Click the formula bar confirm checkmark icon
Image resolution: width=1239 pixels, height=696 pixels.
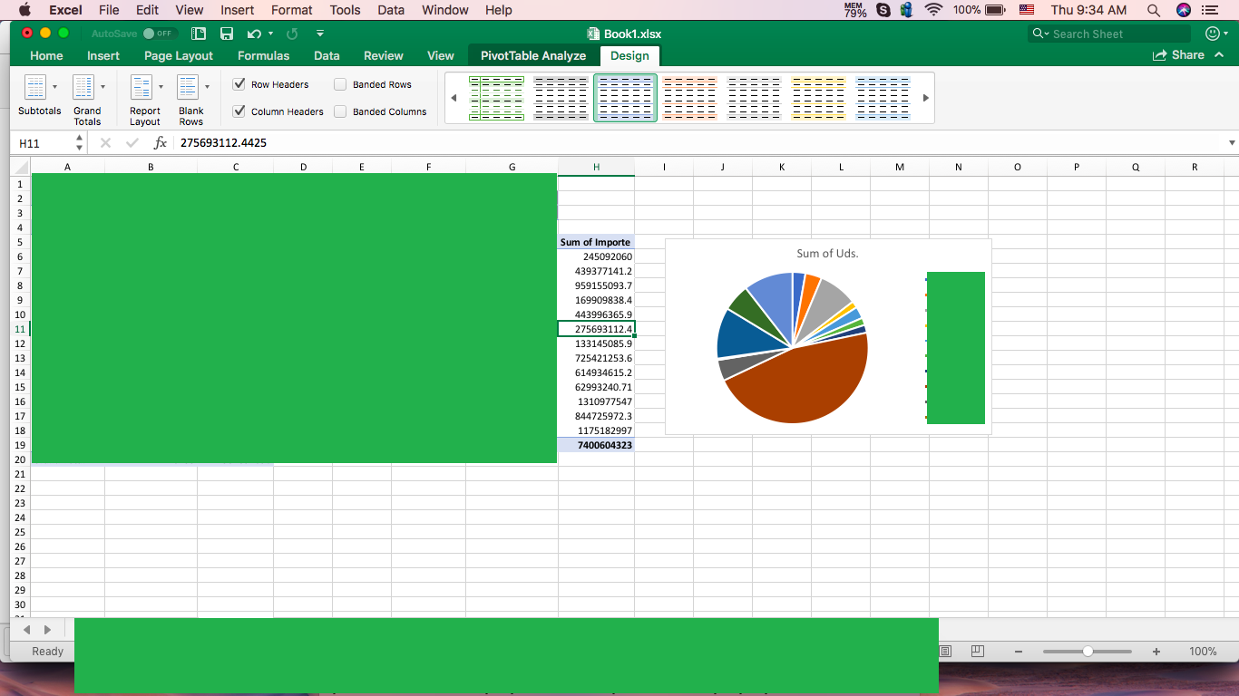click(x=132, y=143)
